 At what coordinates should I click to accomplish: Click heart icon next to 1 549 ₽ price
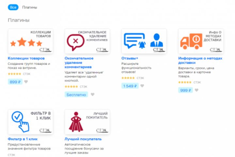[x=142, y=86]
